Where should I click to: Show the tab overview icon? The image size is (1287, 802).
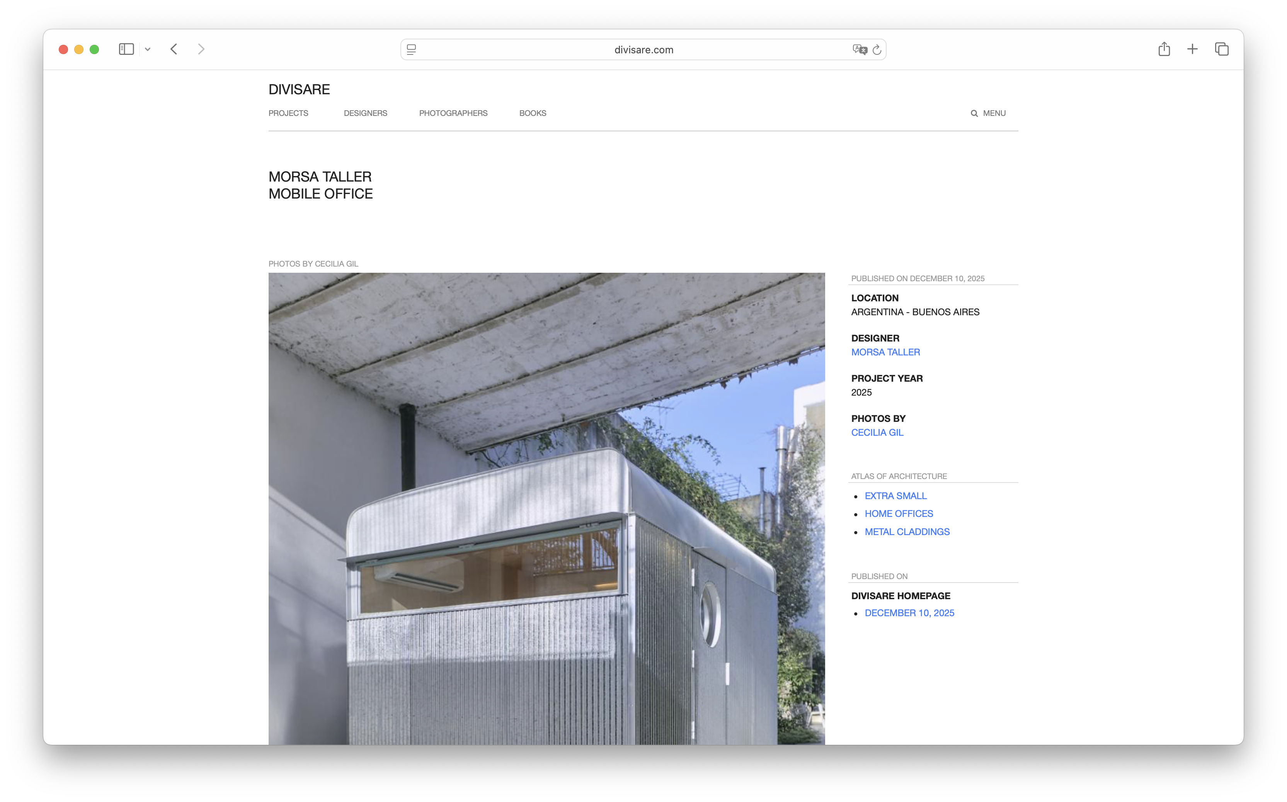(x=1221, y=49)
